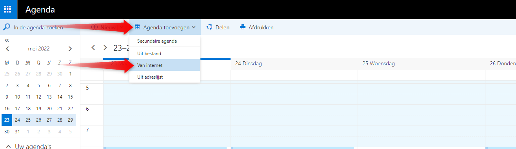Collapse the 'Uw agenda's' section

point(8,147)
